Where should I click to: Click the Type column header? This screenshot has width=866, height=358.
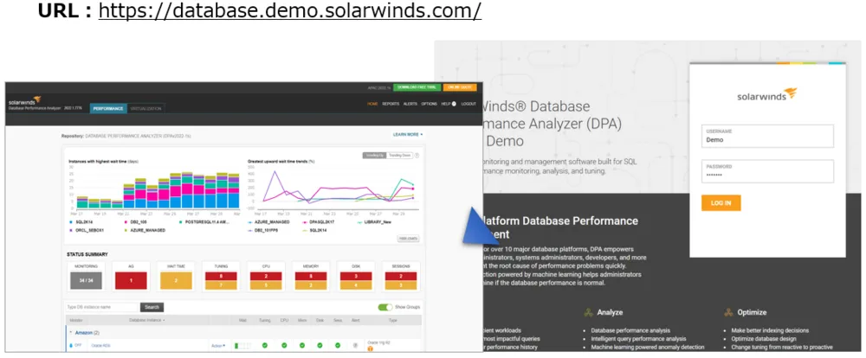[x=392, y=320]
